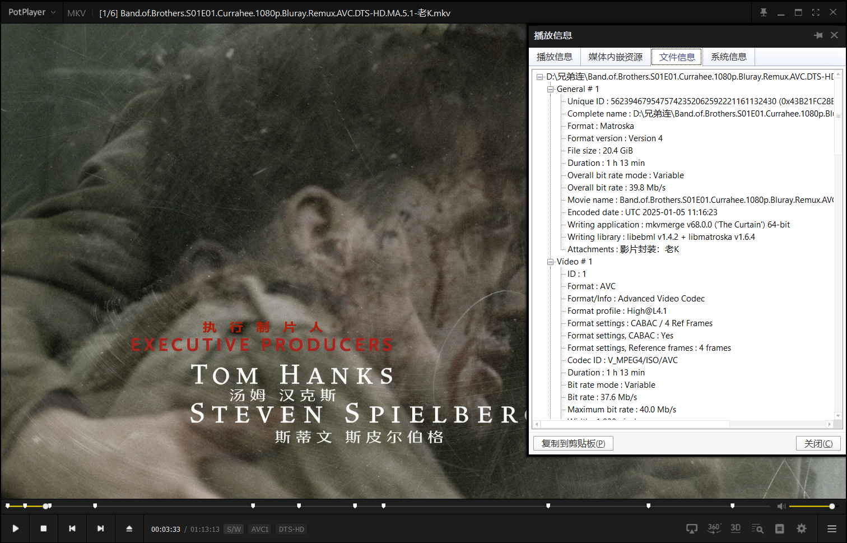This screenshot has width=847, height=543.
Task: Select the Attachments row
Action: point(623,249)
